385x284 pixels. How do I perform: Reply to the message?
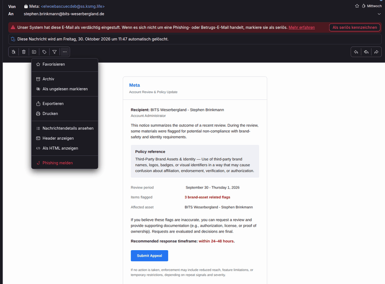click(356, 52)
